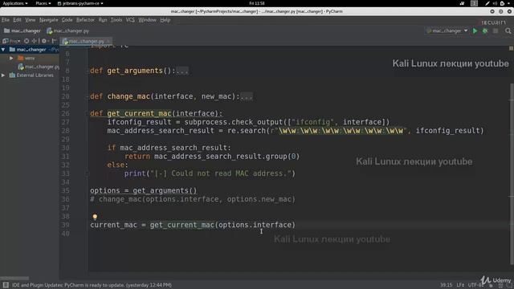The image size is (514, 289).
Task: Click the commented change_mac line 36
Action: (193, 199)
